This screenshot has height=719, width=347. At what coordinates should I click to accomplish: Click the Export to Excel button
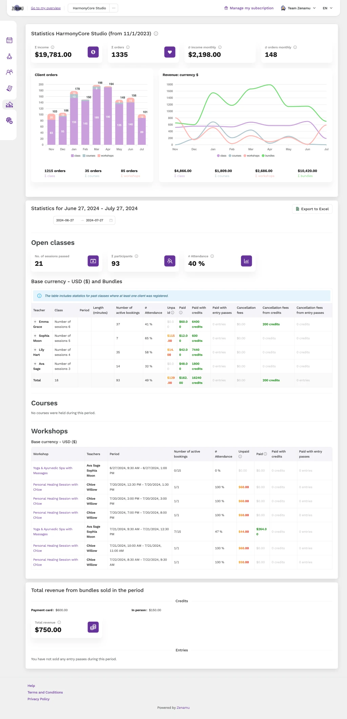pyautogui.click(x=312, y=209)
